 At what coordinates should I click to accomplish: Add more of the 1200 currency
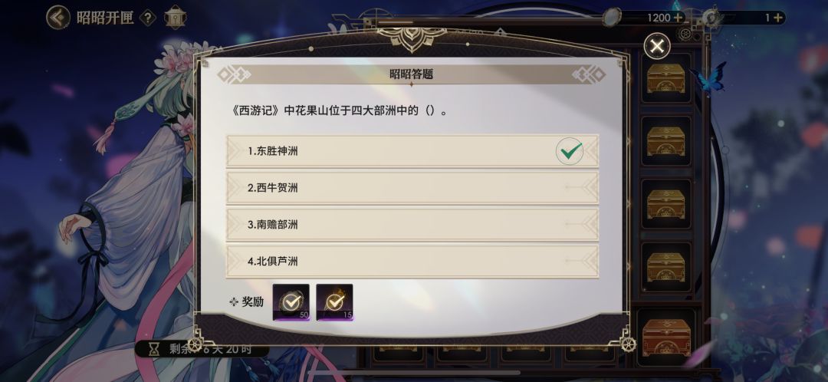coord(678,18)
